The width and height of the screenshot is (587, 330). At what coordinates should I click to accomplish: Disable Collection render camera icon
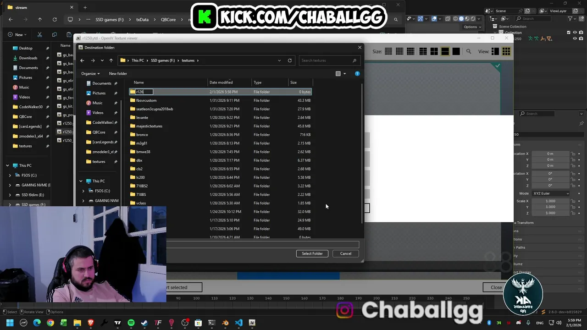[581, 33]
